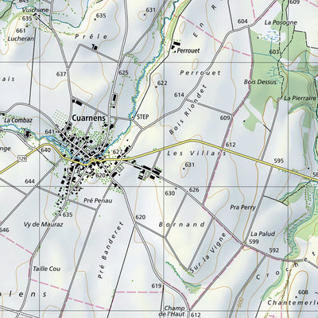Select the 630 spot height
Viewport: 318px width, 318px height.
point(170,193)
